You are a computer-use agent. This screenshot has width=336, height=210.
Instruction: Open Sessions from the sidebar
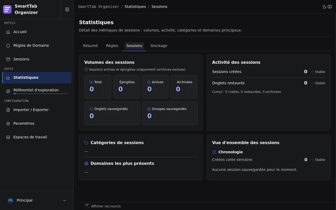pyautogui.click(x=37, y=59)
